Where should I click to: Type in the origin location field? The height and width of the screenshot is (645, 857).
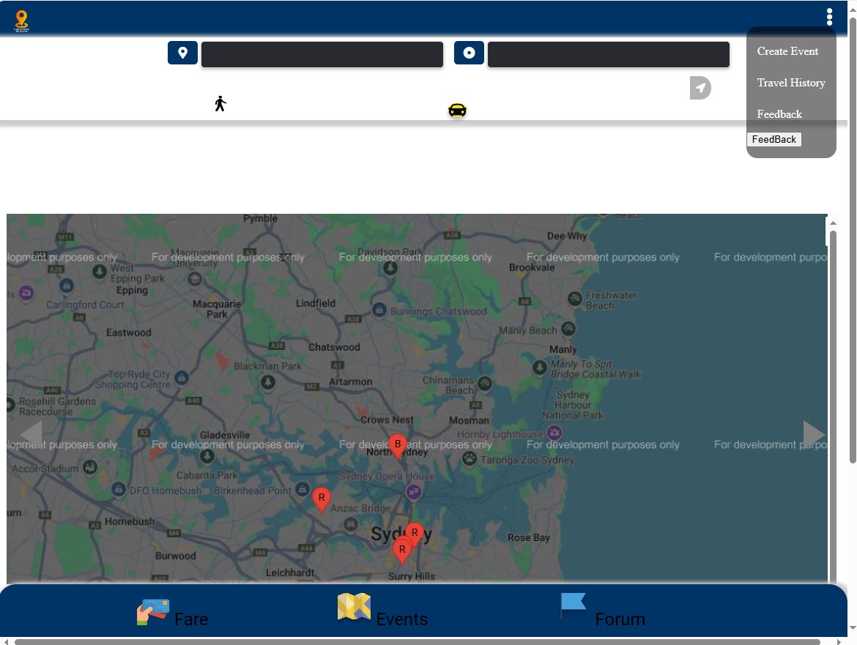(322, 55)
